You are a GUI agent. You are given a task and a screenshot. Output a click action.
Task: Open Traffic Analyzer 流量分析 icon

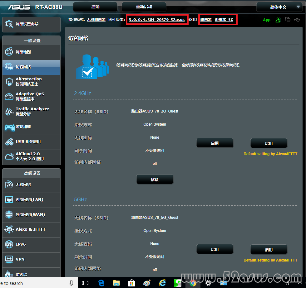pyautogui.click(x=9, y=112)
